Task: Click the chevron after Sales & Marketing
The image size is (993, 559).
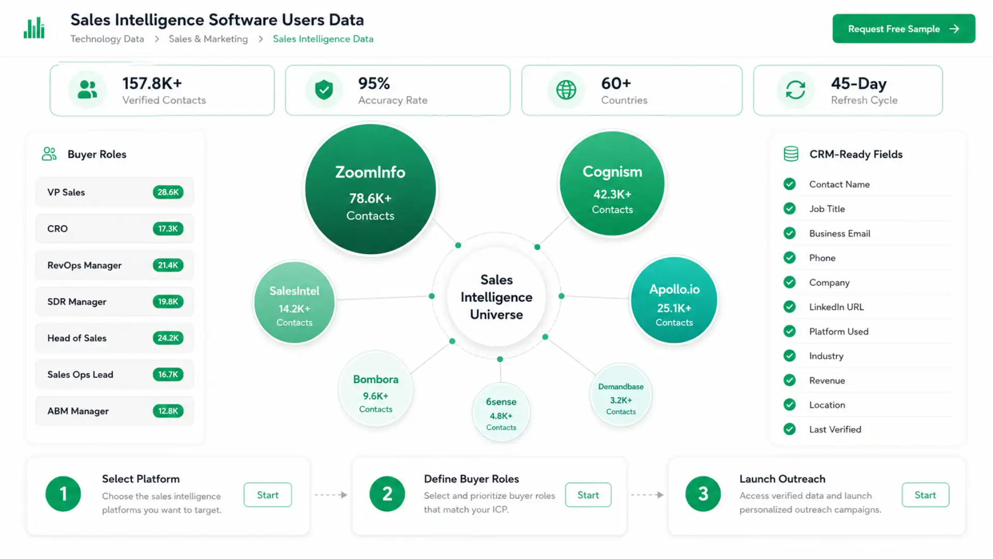Action: (x=261, y=39)
